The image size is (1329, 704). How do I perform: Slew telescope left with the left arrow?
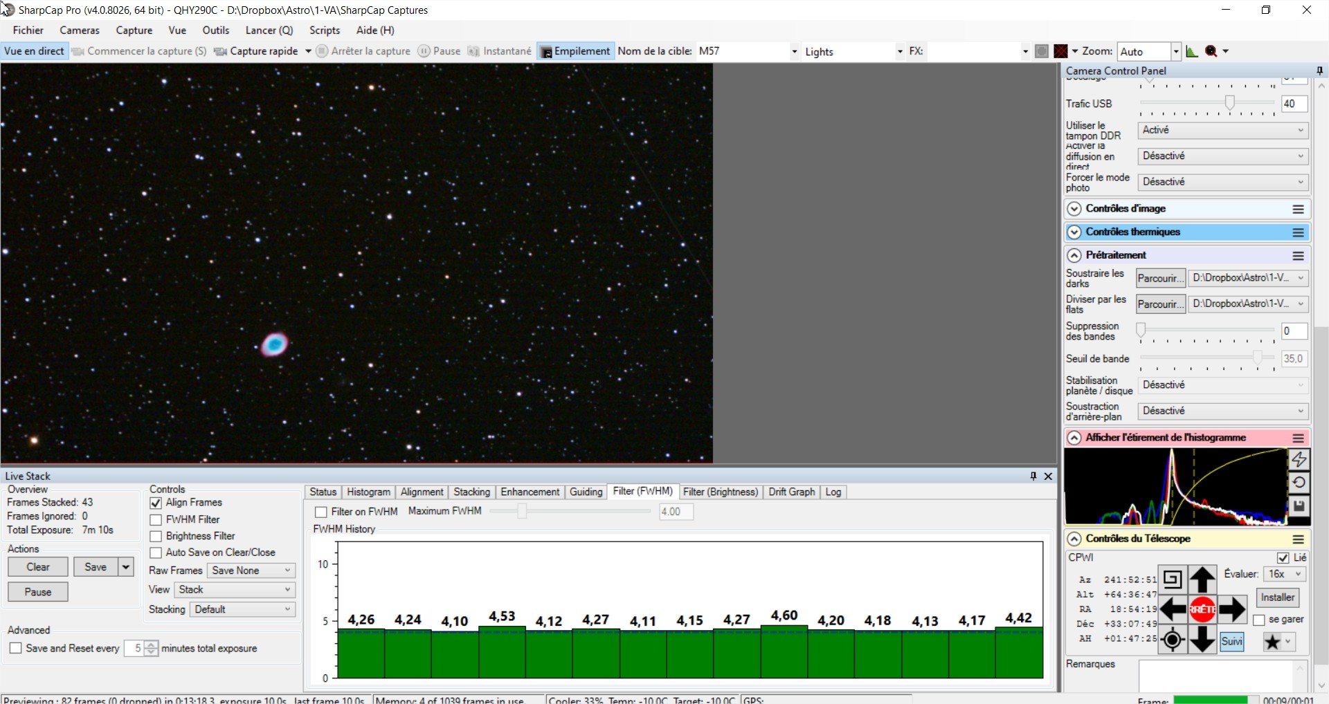coord(1173,609)
